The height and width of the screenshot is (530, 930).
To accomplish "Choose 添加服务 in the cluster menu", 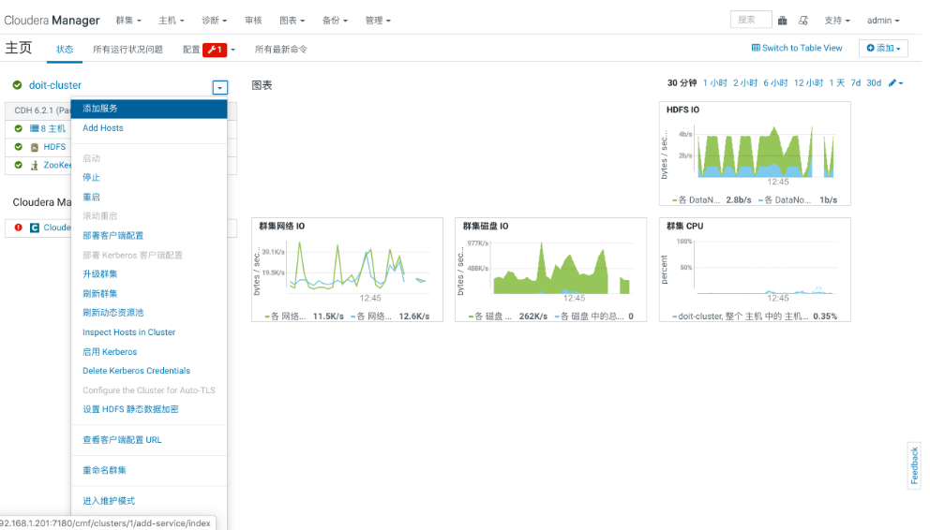I will [x=149, y=109].
